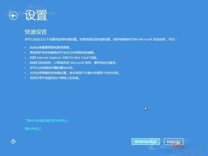Open the 了解有关快速设置的更多信息(L) link
The height and width of the screenshot is (156, 208).
(x=46, y=121)
